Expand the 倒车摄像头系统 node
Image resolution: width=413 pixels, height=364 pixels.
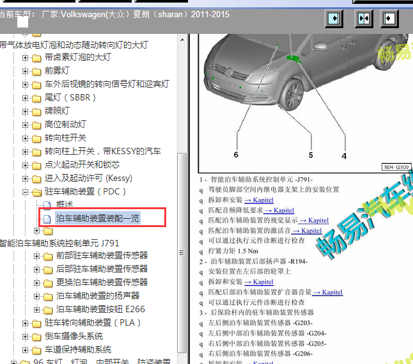[26, 337]
